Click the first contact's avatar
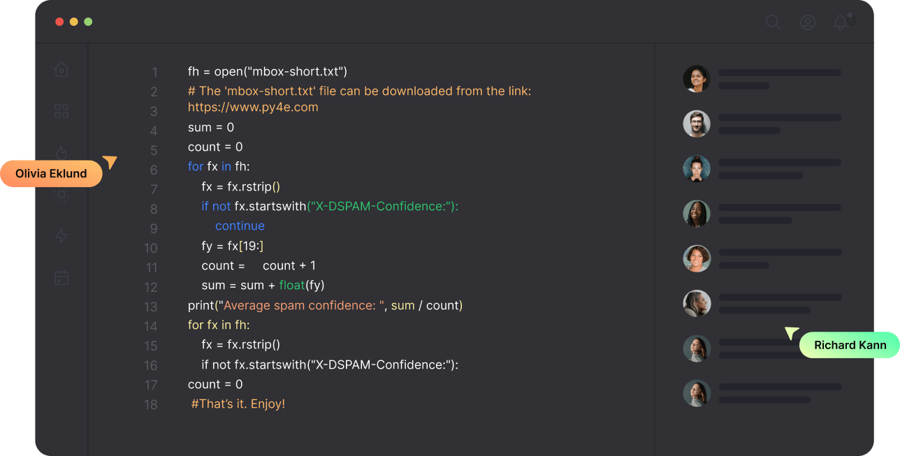 (697, 79)
